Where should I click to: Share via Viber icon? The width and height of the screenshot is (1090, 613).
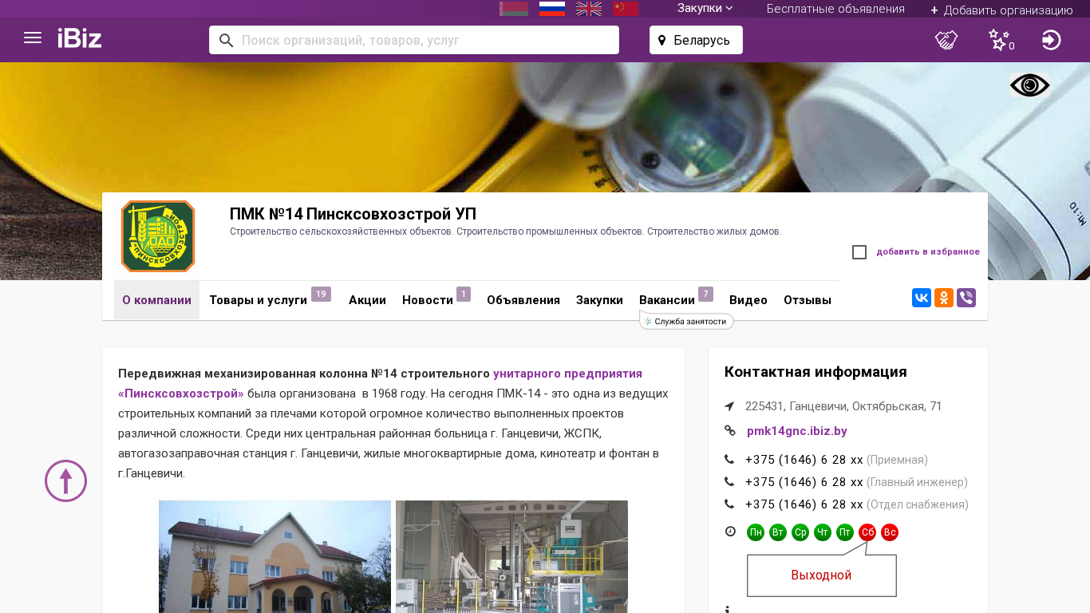point(966,298)
